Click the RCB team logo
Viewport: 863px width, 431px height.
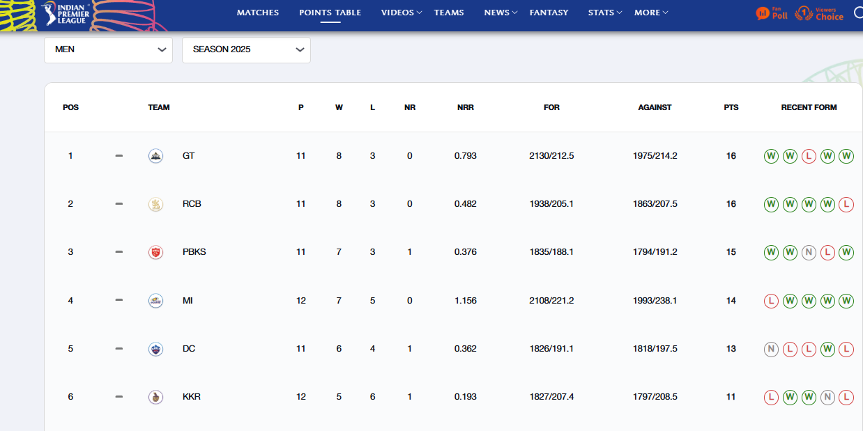(x=156, y=204)
